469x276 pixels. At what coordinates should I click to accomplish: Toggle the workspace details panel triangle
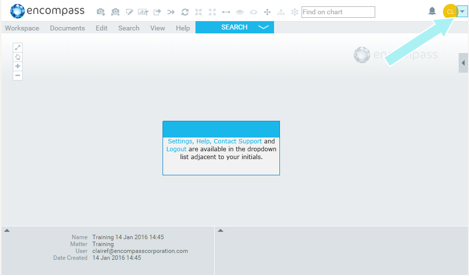[x=7, y=230]
